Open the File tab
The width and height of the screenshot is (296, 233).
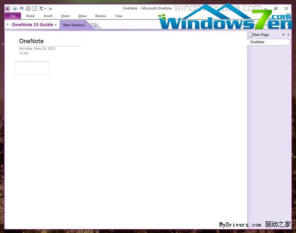click(13, 16)
